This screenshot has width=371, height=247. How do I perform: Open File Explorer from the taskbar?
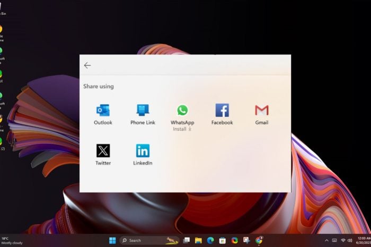click(x=198, y=240)
